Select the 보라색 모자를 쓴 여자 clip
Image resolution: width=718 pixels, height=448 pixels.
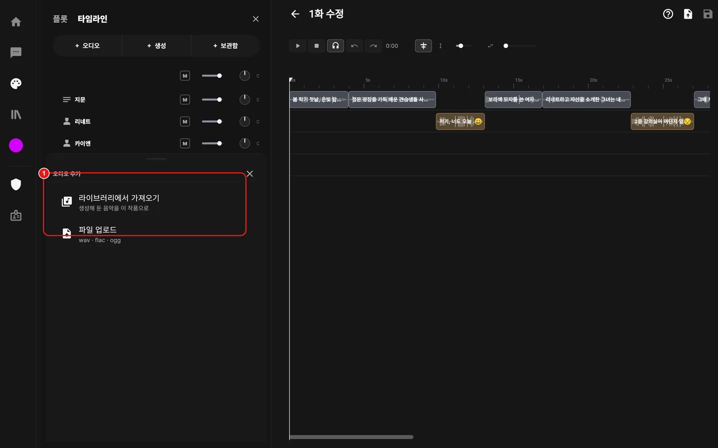click(x=514, y=100)
